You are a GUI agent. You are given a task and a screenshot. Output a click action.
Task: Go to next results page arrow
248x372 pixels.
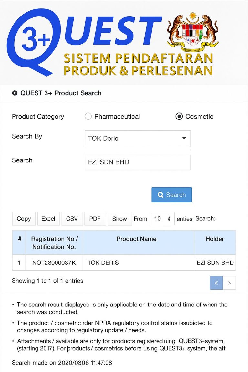[x=230, y=283]
